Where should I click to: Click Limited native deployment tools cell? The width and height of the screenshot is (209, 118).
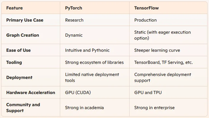coord(92,77)
